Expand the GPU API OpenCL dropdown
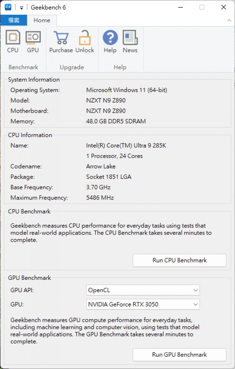The image size is (235, 369). (143, 290)
